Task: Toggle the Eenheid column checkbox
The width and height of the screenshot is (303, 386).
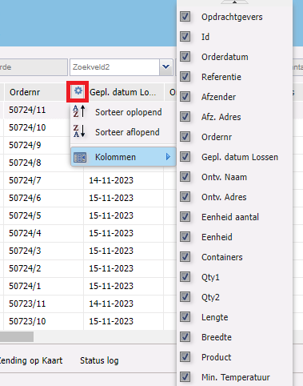Action: pos(185,237)
